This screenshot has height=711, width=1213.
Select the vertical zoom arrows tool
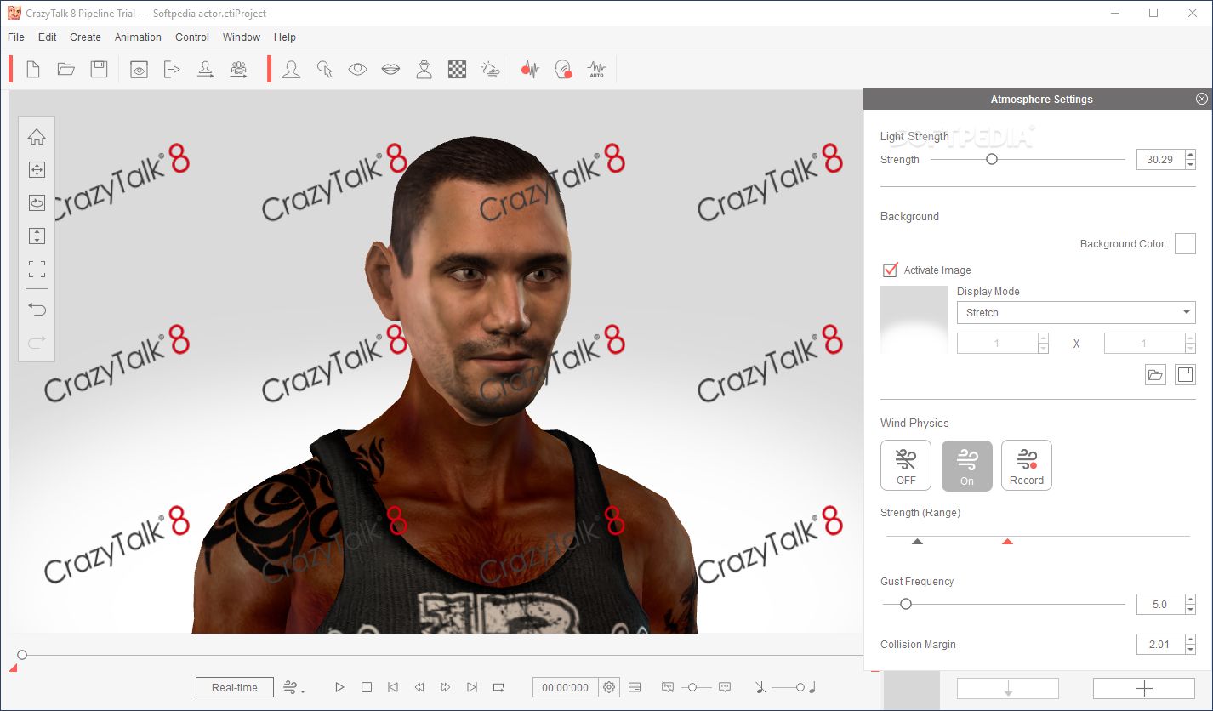click(37, 236)
